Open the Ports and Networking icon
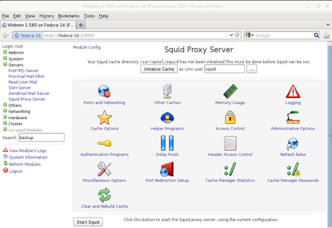This screenshot has width=332, height=228. [104, 91]
